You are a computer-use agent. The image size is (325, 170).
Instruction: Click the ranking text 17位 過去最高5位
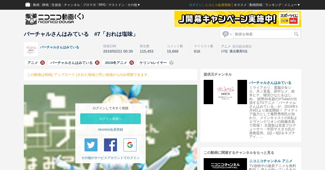click(234, 51)
